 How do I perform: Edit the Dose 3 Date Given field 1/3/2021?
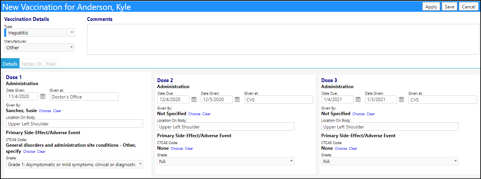[x=381, y=100]
